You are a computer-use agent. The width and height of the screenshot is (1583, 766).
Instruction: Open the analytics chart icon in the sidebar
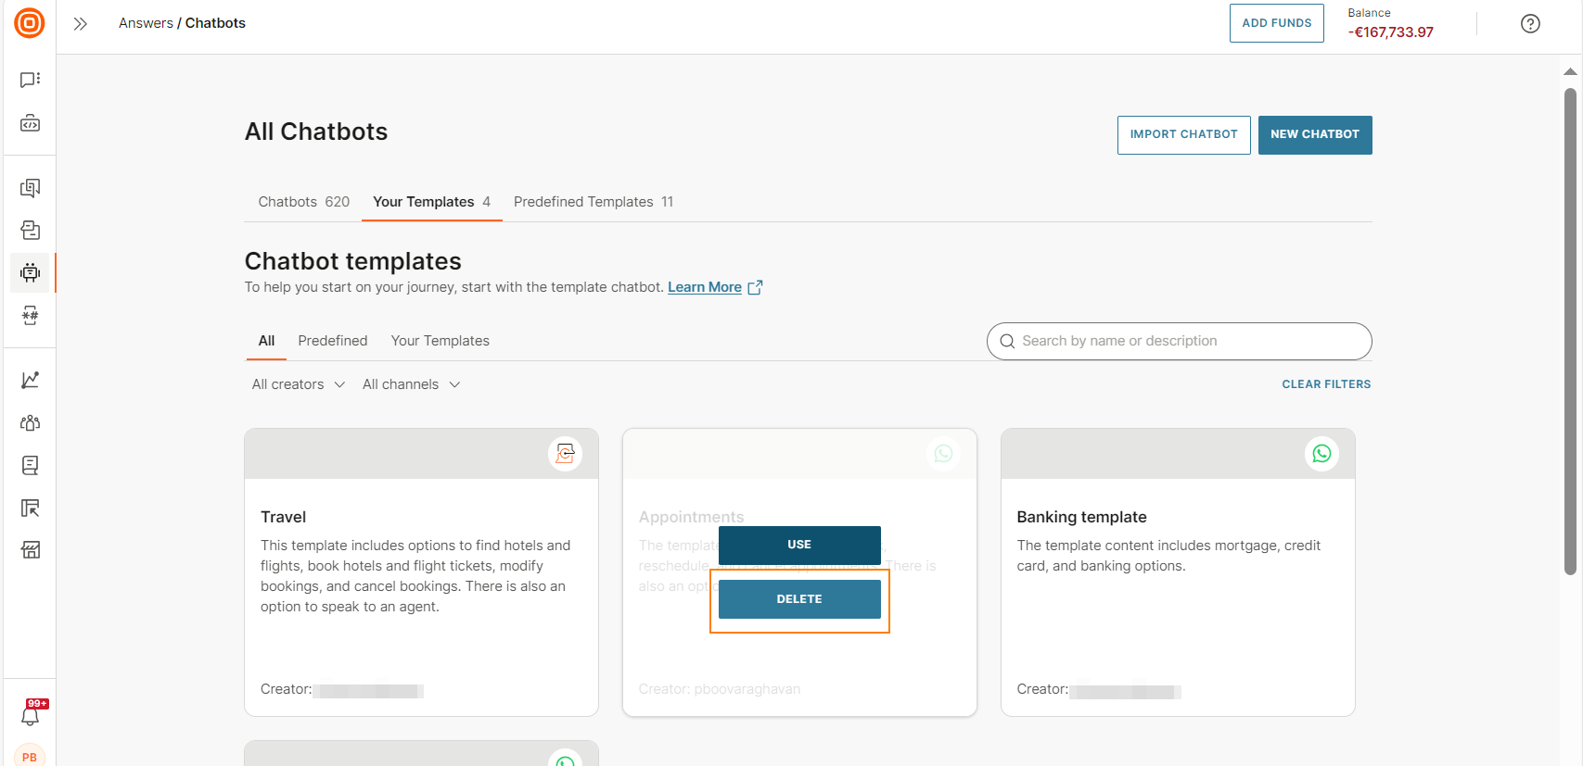coord(30,380)
